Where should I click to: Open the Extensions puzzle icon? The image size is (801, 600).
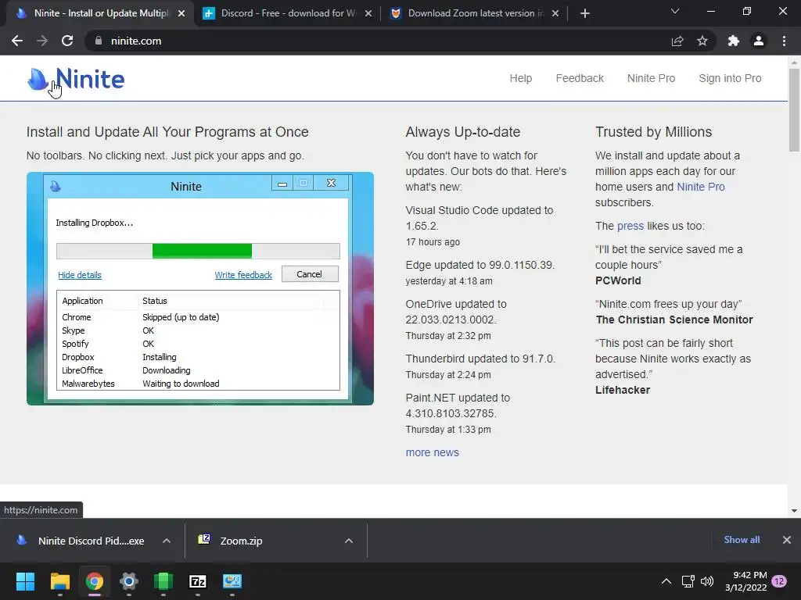tap(734, 41)
